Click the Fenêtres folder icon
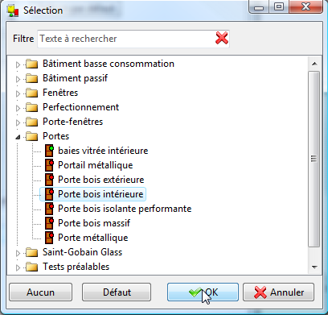328x315 pixels. tap(32, 93)
